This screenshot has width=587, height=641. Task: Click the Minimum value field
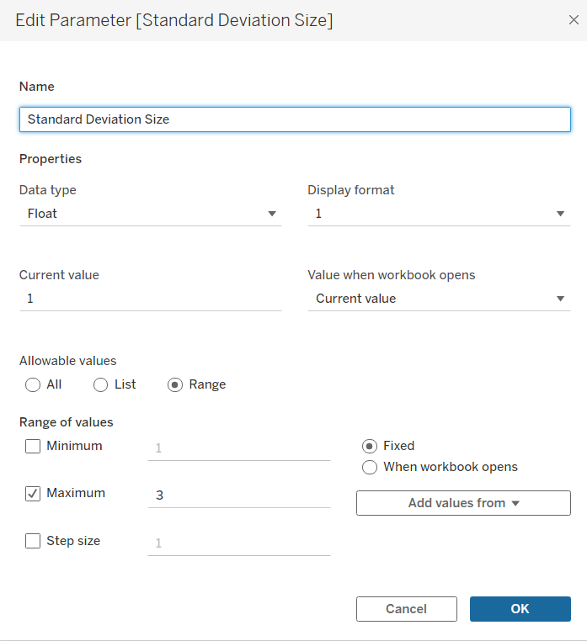[x=238, y=448]
